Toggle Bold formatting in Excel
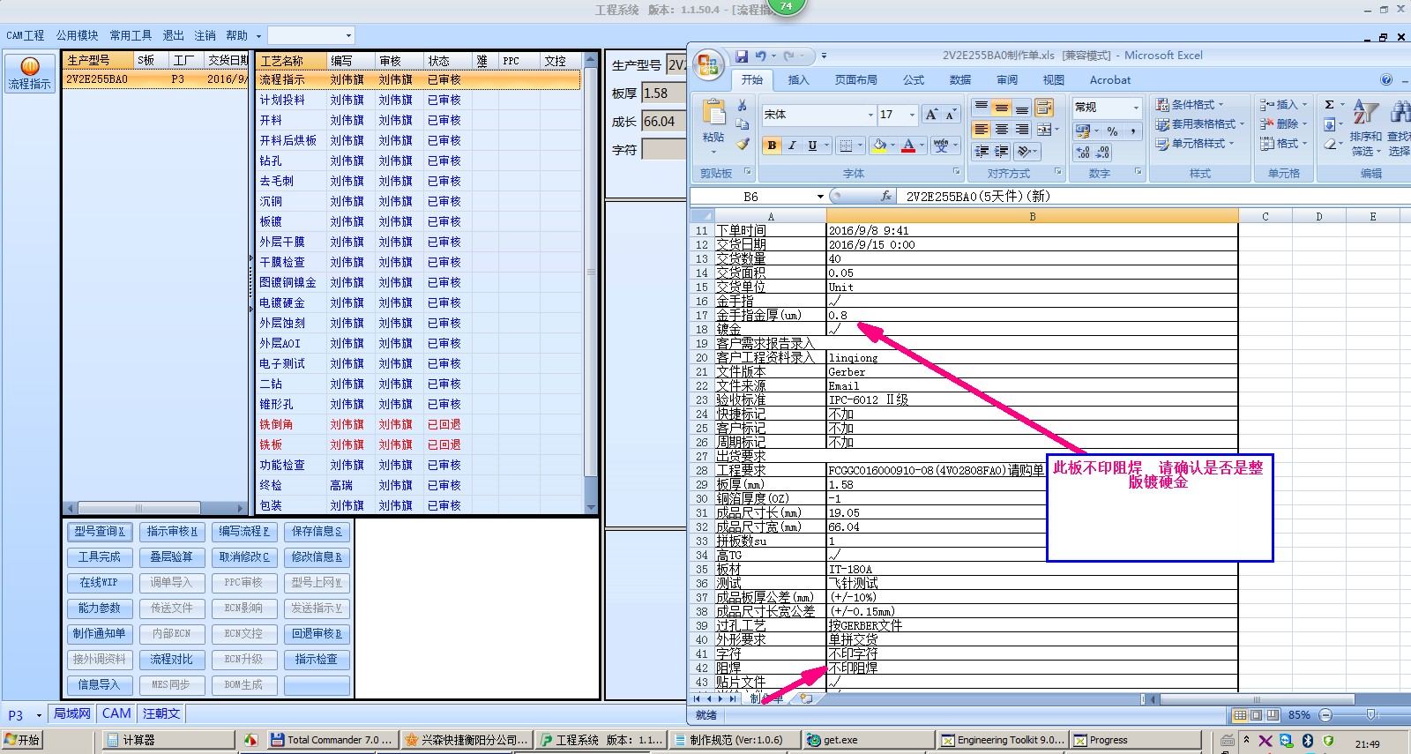 (x=773, y=146)
